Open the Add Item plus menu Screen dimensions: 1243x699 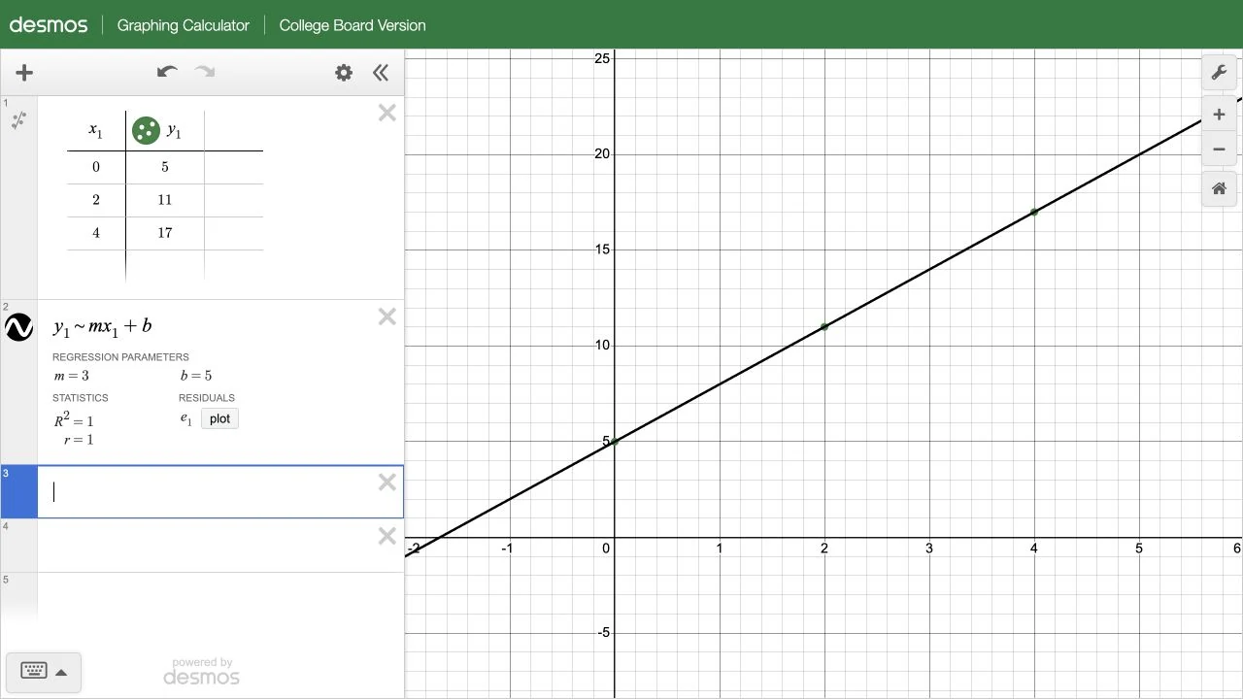pyautogui.click(x=24, y=73)
